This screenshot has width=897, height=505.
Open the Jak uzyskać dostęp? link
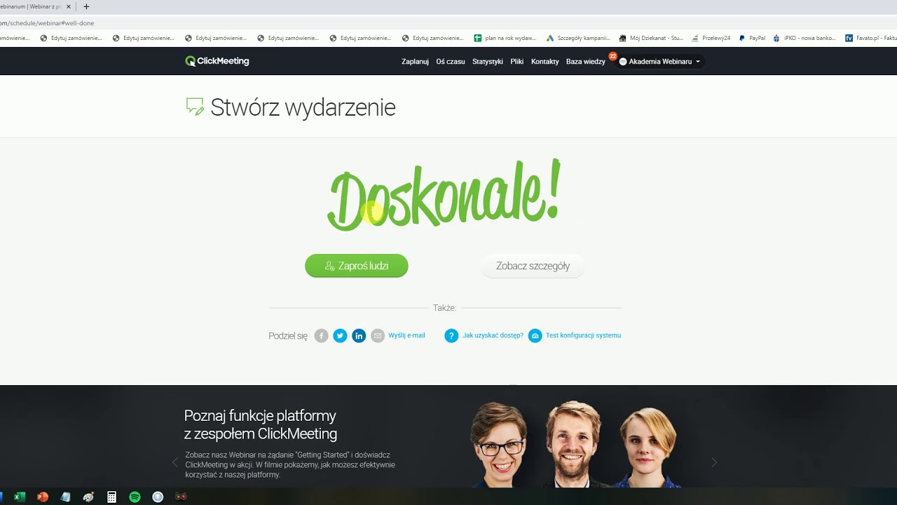[x=493, y=335]
